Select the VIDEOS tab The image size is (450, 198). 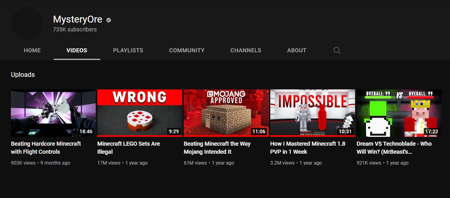77,51
